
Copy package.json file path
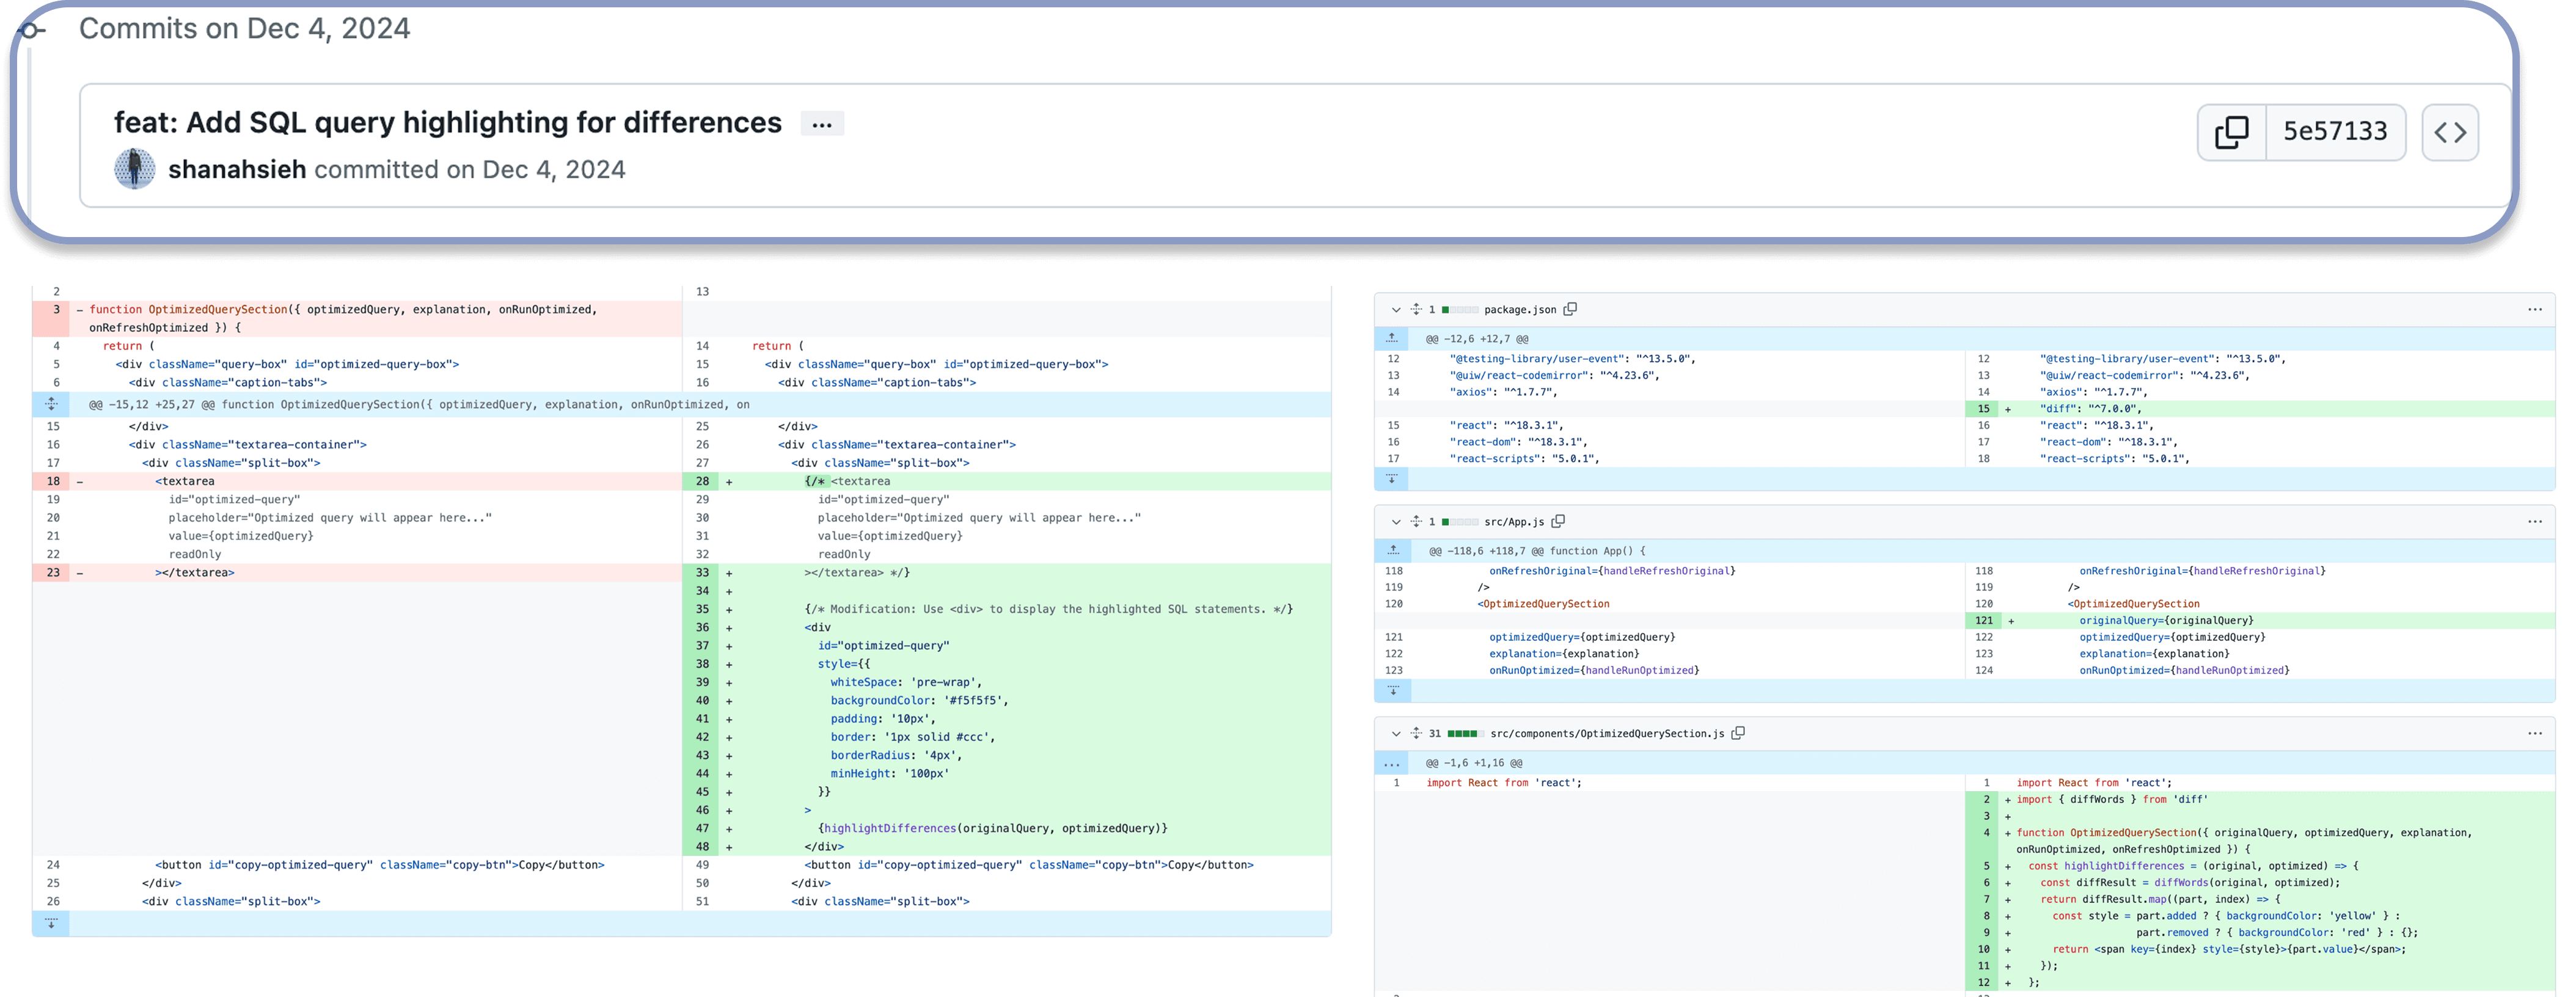pyautogui.click(x=1570, y=309)
